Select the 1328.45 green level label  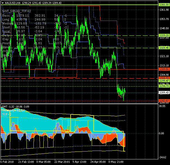point(164,48)
